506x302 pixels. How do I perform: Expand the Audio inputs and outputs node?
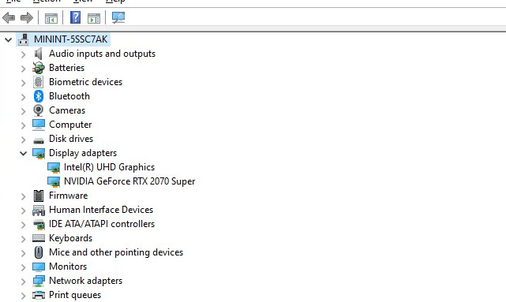coord(23,54)
